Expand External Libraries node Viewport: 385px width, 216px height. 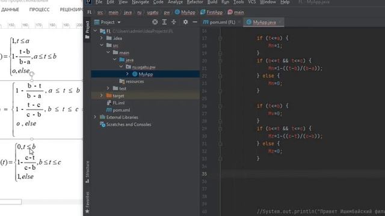tap(95, 117)
